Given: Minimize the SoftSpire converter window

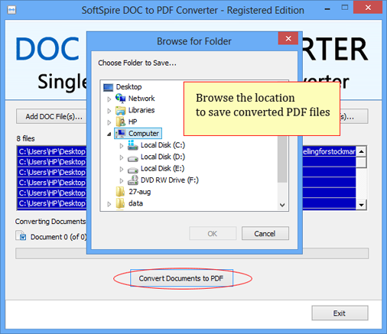Looking at the screenshot, I should click(327, 8).
